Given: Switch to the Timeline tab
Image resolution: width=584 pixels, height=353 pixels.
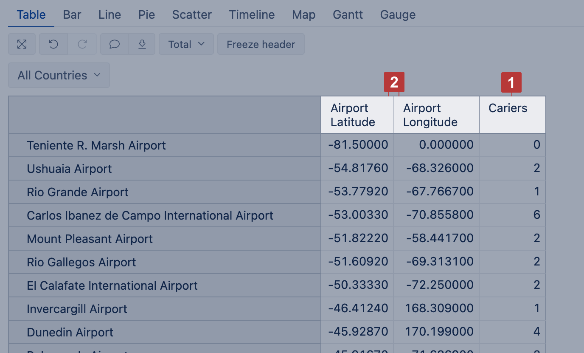Looking at the screenshot, I should pos(252,14).
